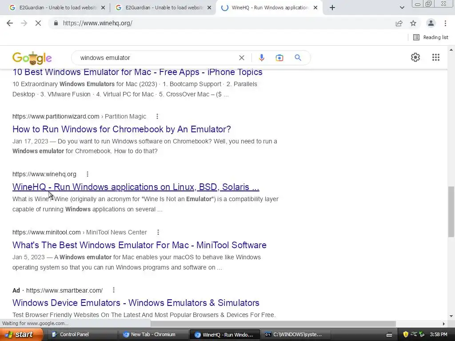Click the lock icon in address bar
The image size is (455, 341).
tap(56, 23)
